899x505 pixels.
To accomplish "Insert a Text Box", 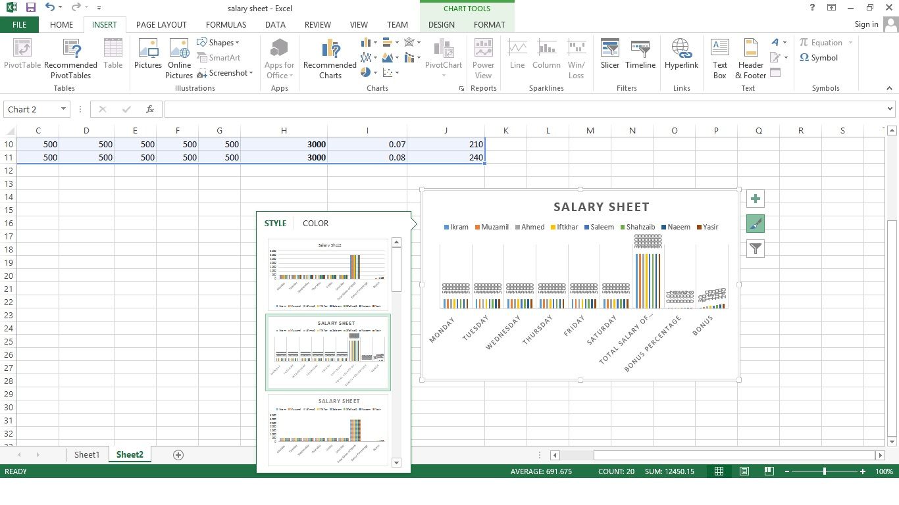I will pyautogui.click(x=720, y=59).
